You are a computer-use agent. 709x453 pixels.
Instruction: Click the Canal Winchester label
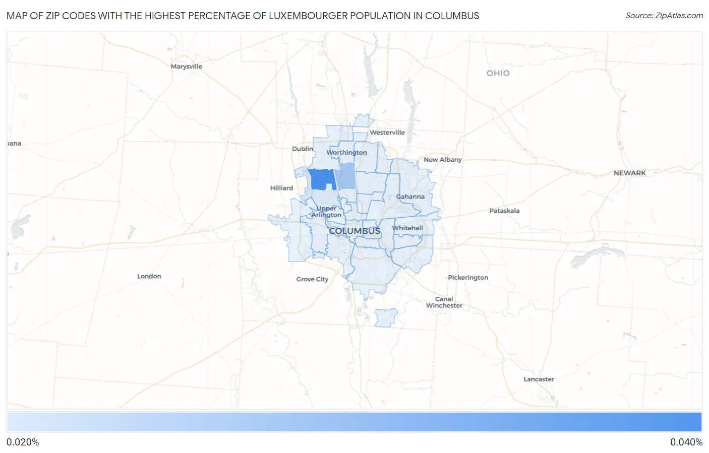coord(444,302)
